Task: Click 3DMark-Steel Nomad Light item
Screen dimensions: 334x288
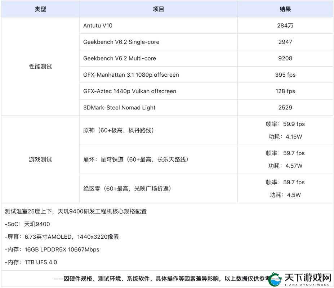Action: click(x=119, y=108)
